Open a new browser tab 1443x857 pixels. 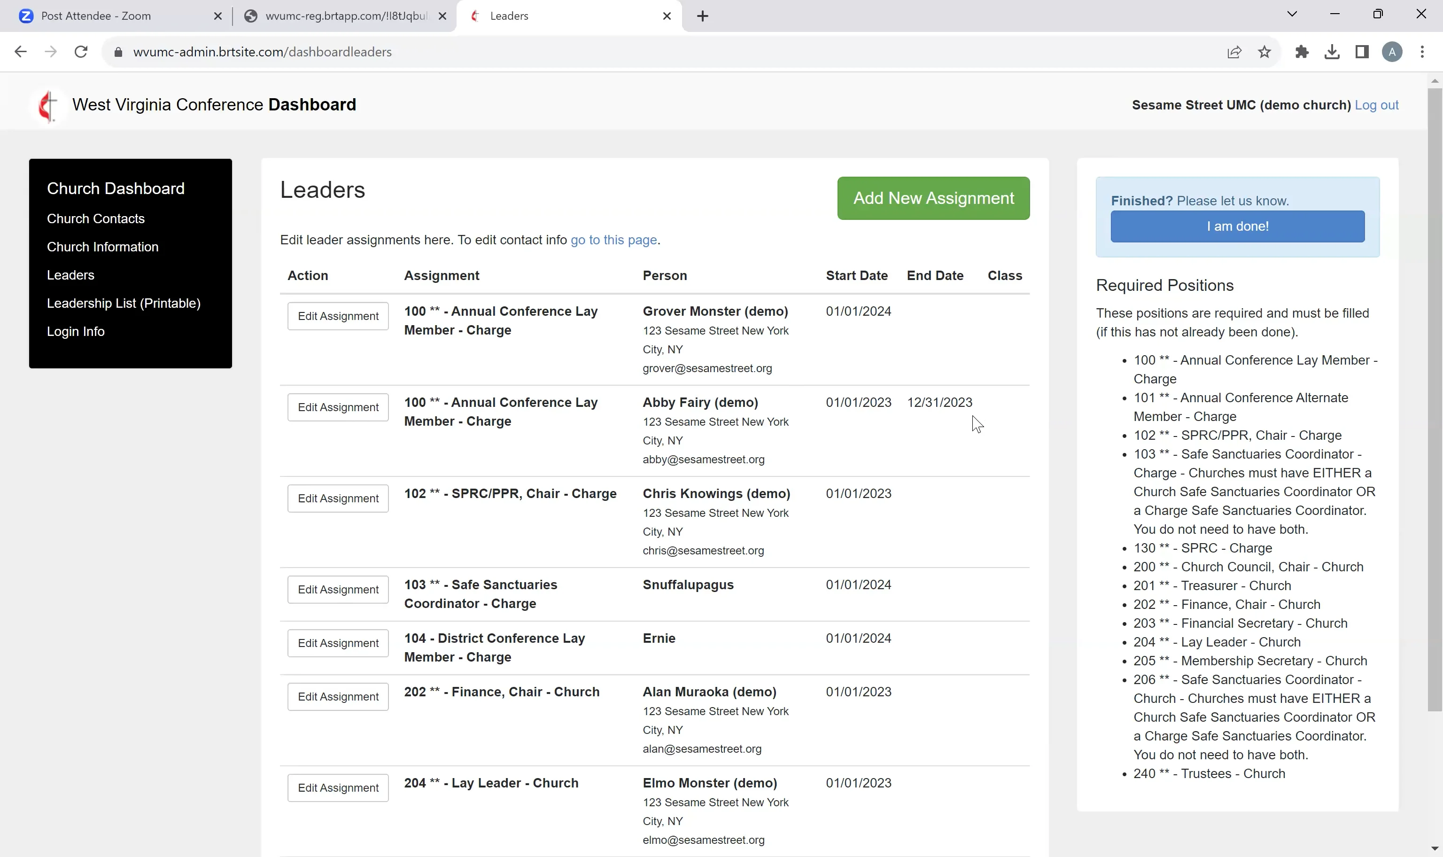tap(702, 16)
